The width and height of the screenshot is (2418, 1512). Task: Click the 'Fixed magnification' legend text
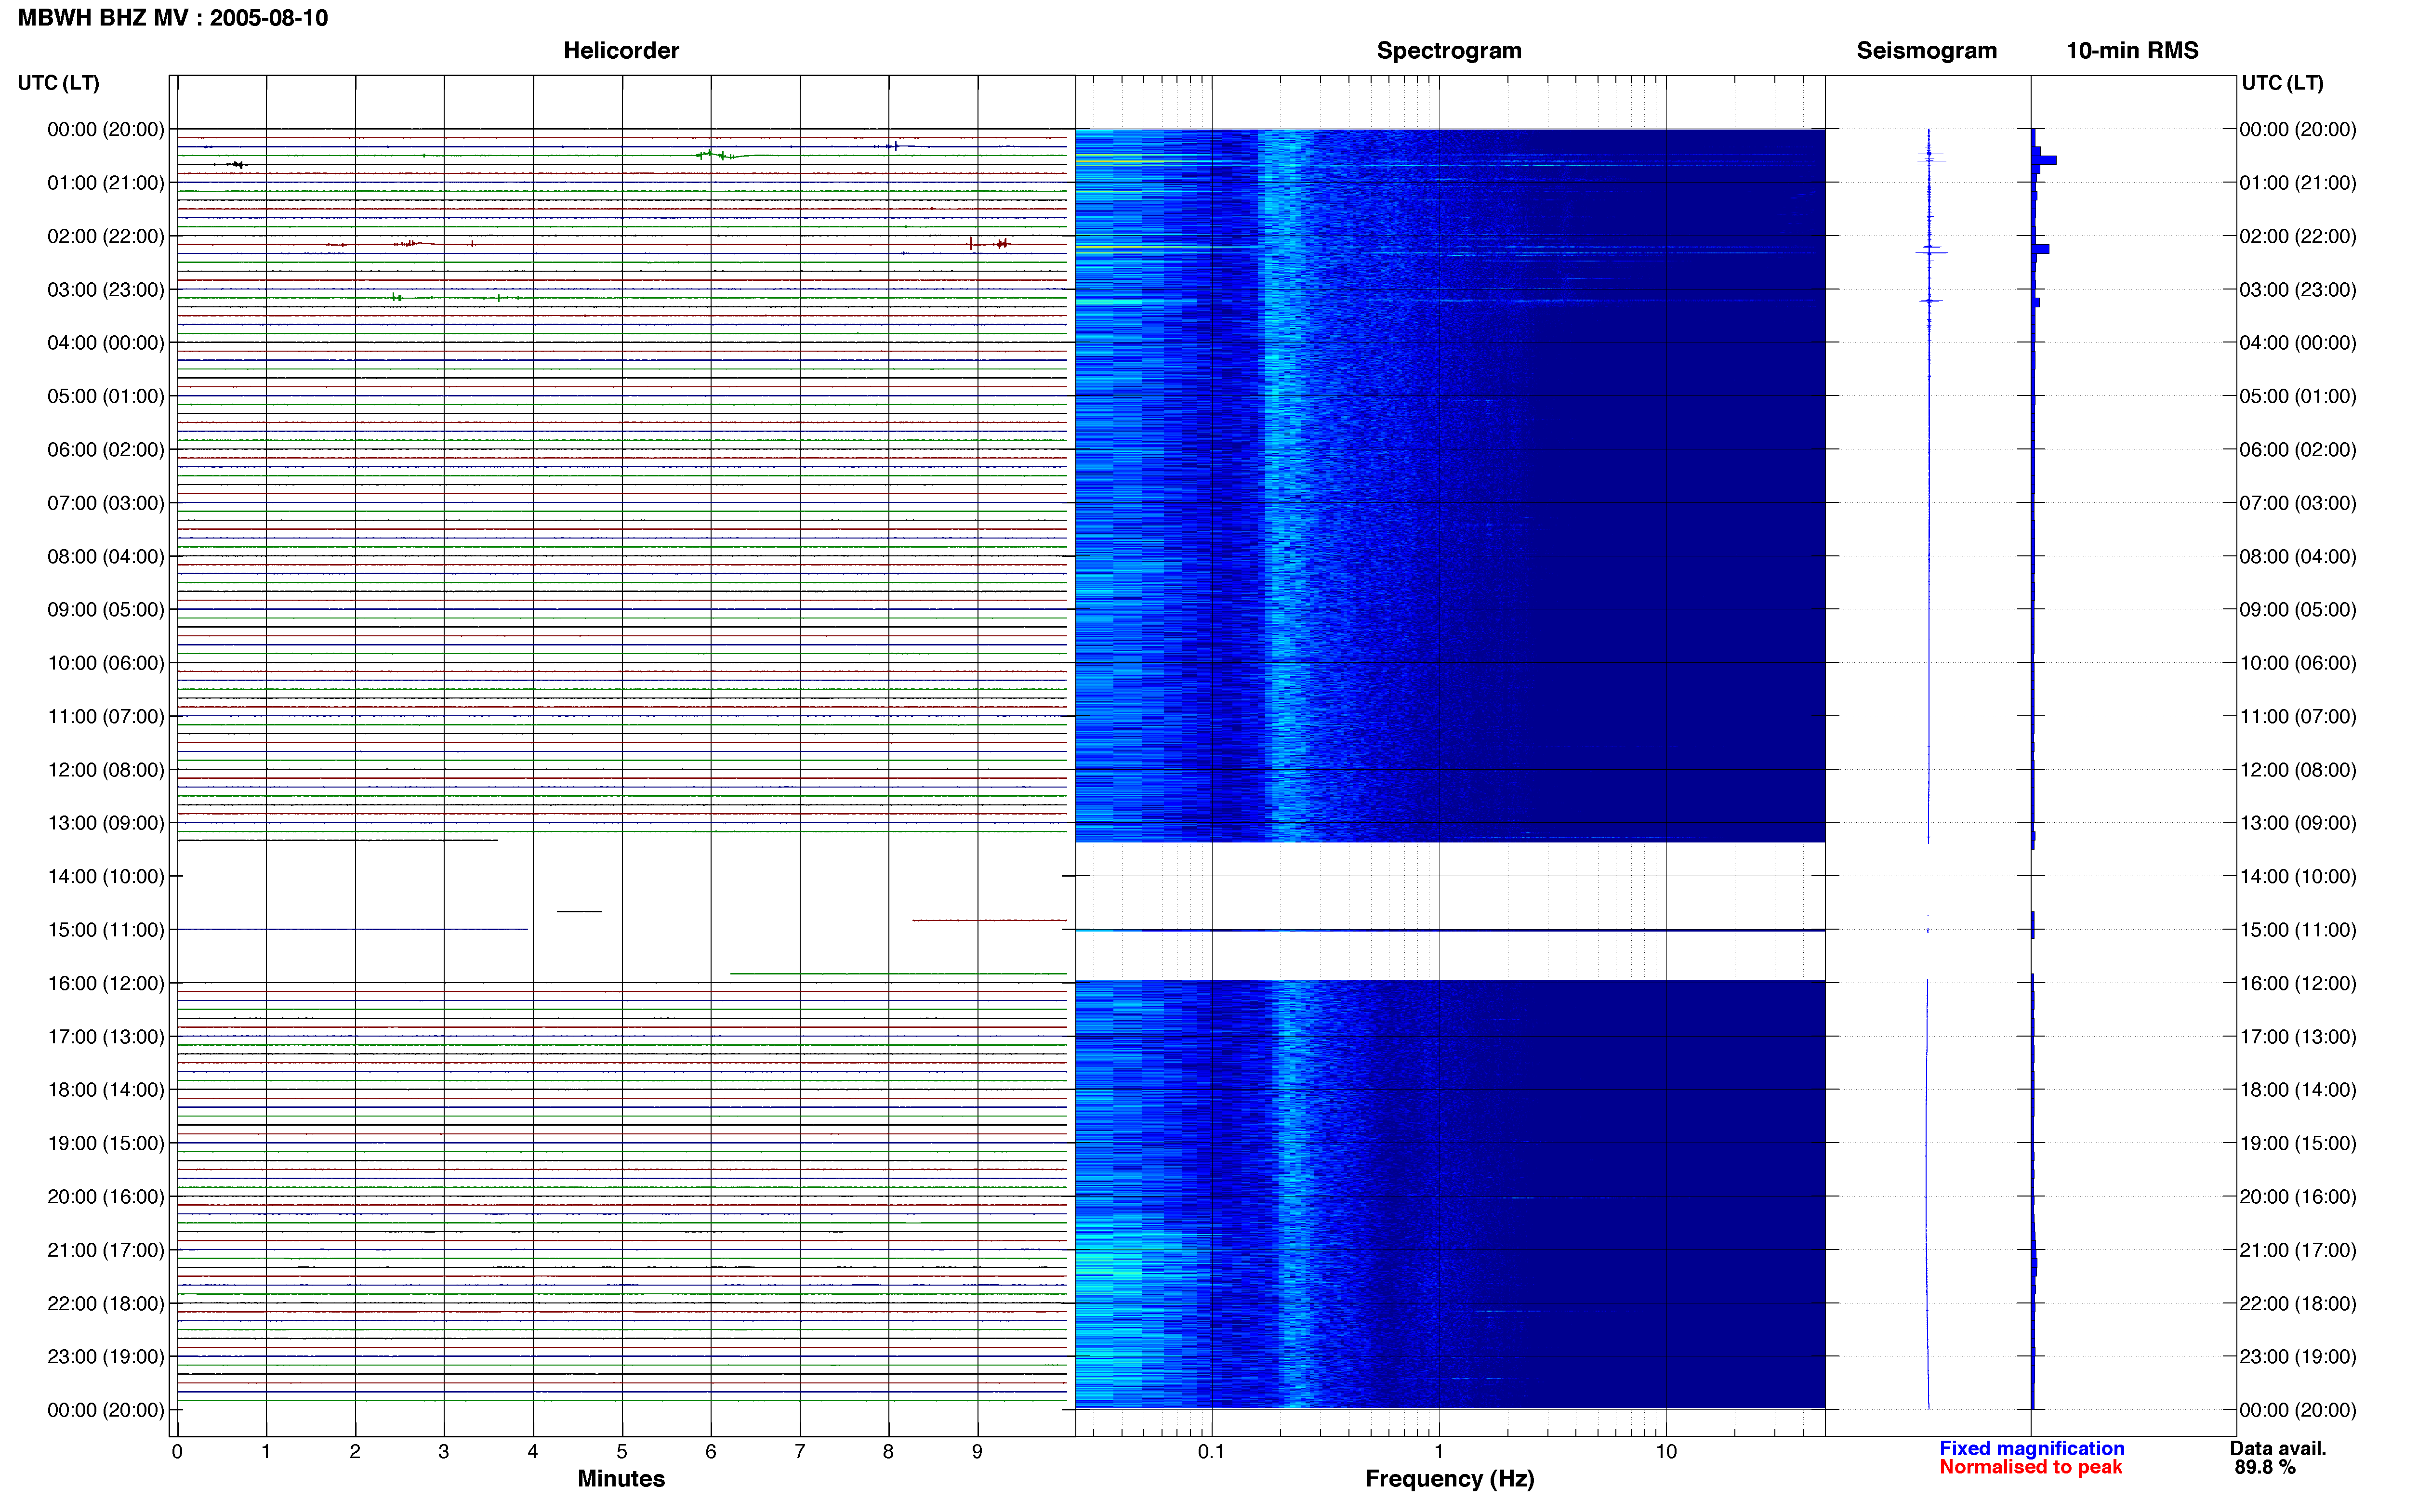(2032, 1448)
